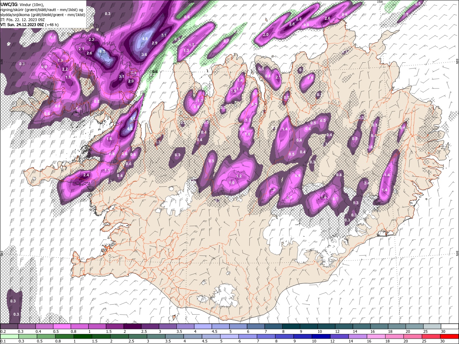Pick the deep blue 10–12 lower legend swatch
The height and width of the screenshot is (344, 459).
321,336
